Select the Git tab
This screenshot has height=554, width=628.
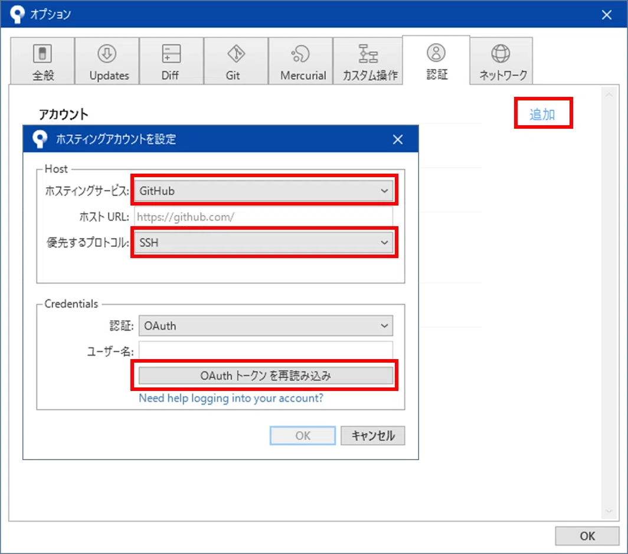coord(236,61)
